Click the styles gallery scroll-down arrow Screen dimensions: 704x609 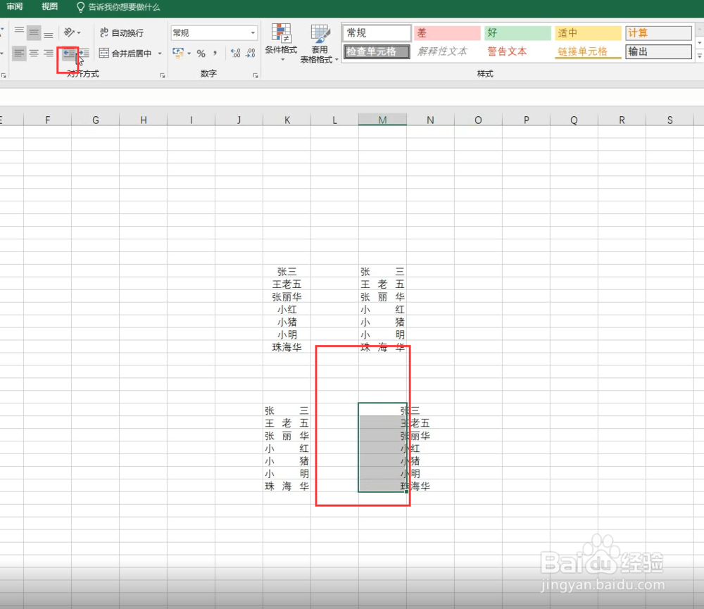tap(700, 43)
